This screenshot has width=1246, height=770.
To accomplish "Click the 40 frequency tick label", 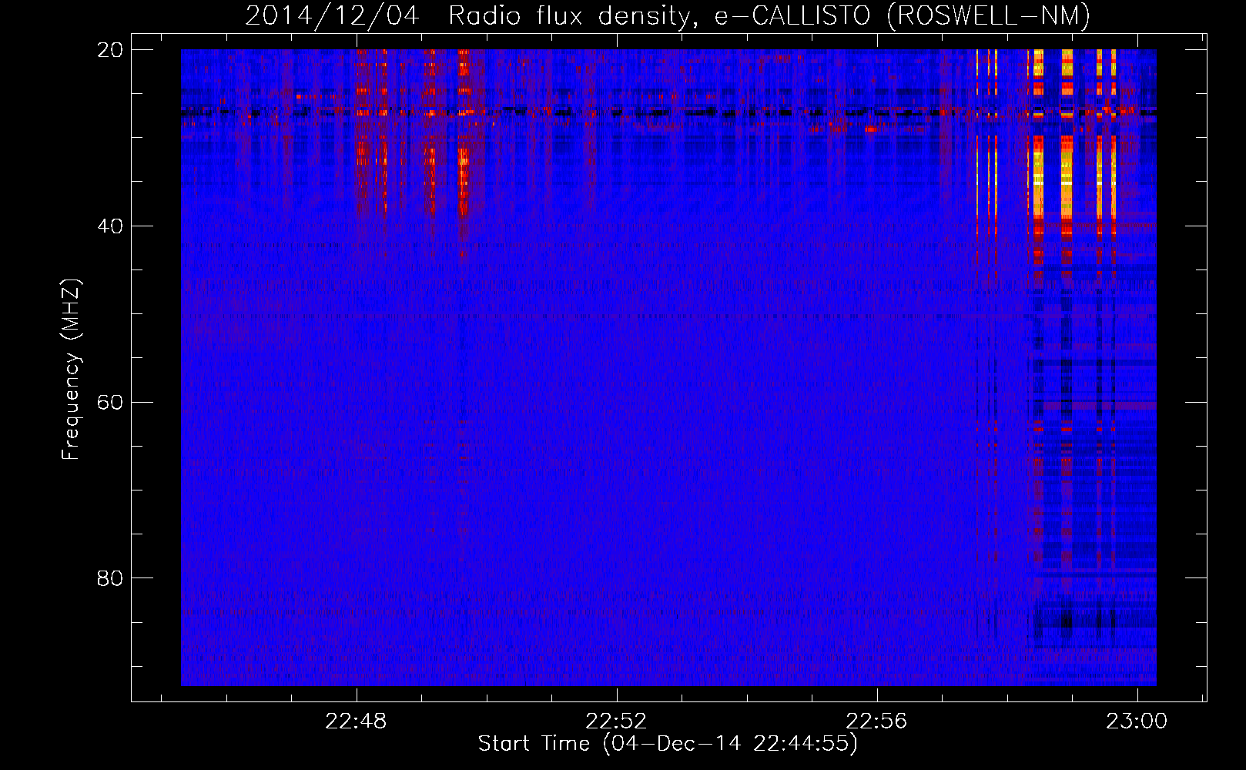I will [110, 226].
